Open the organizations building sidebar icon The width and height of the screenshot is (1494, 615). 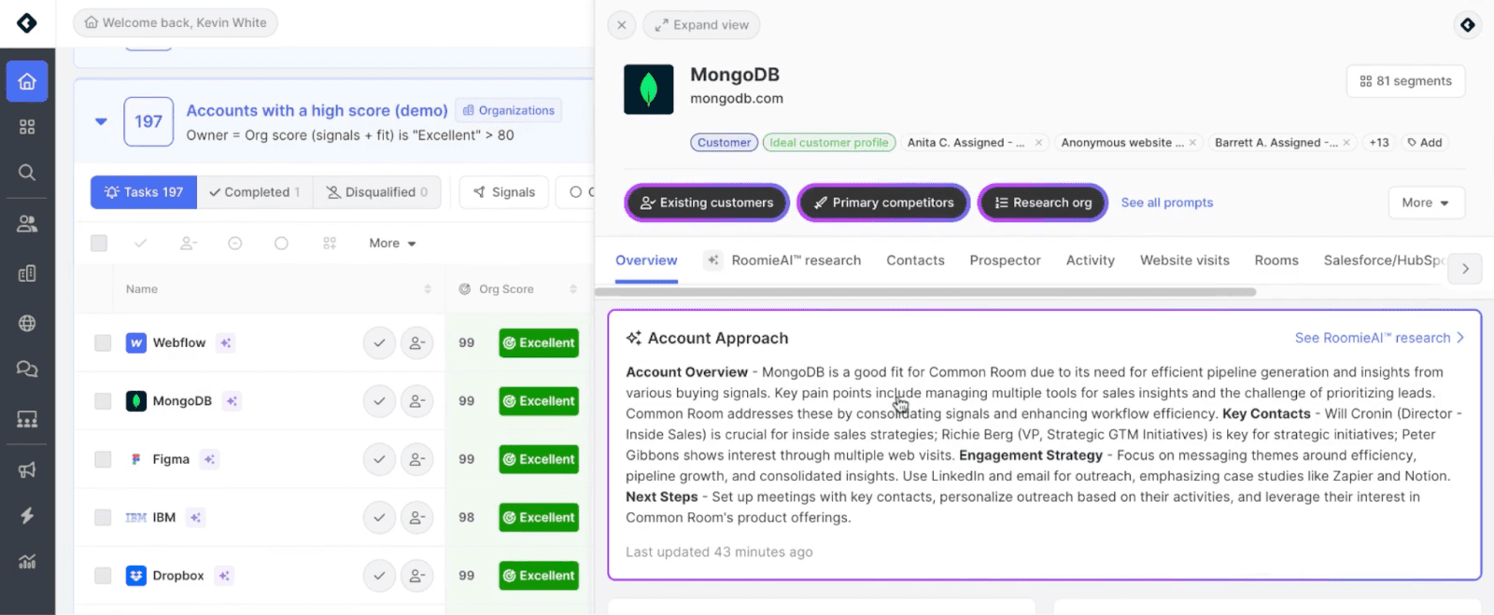pyautogui.click(x=27, y=273)
